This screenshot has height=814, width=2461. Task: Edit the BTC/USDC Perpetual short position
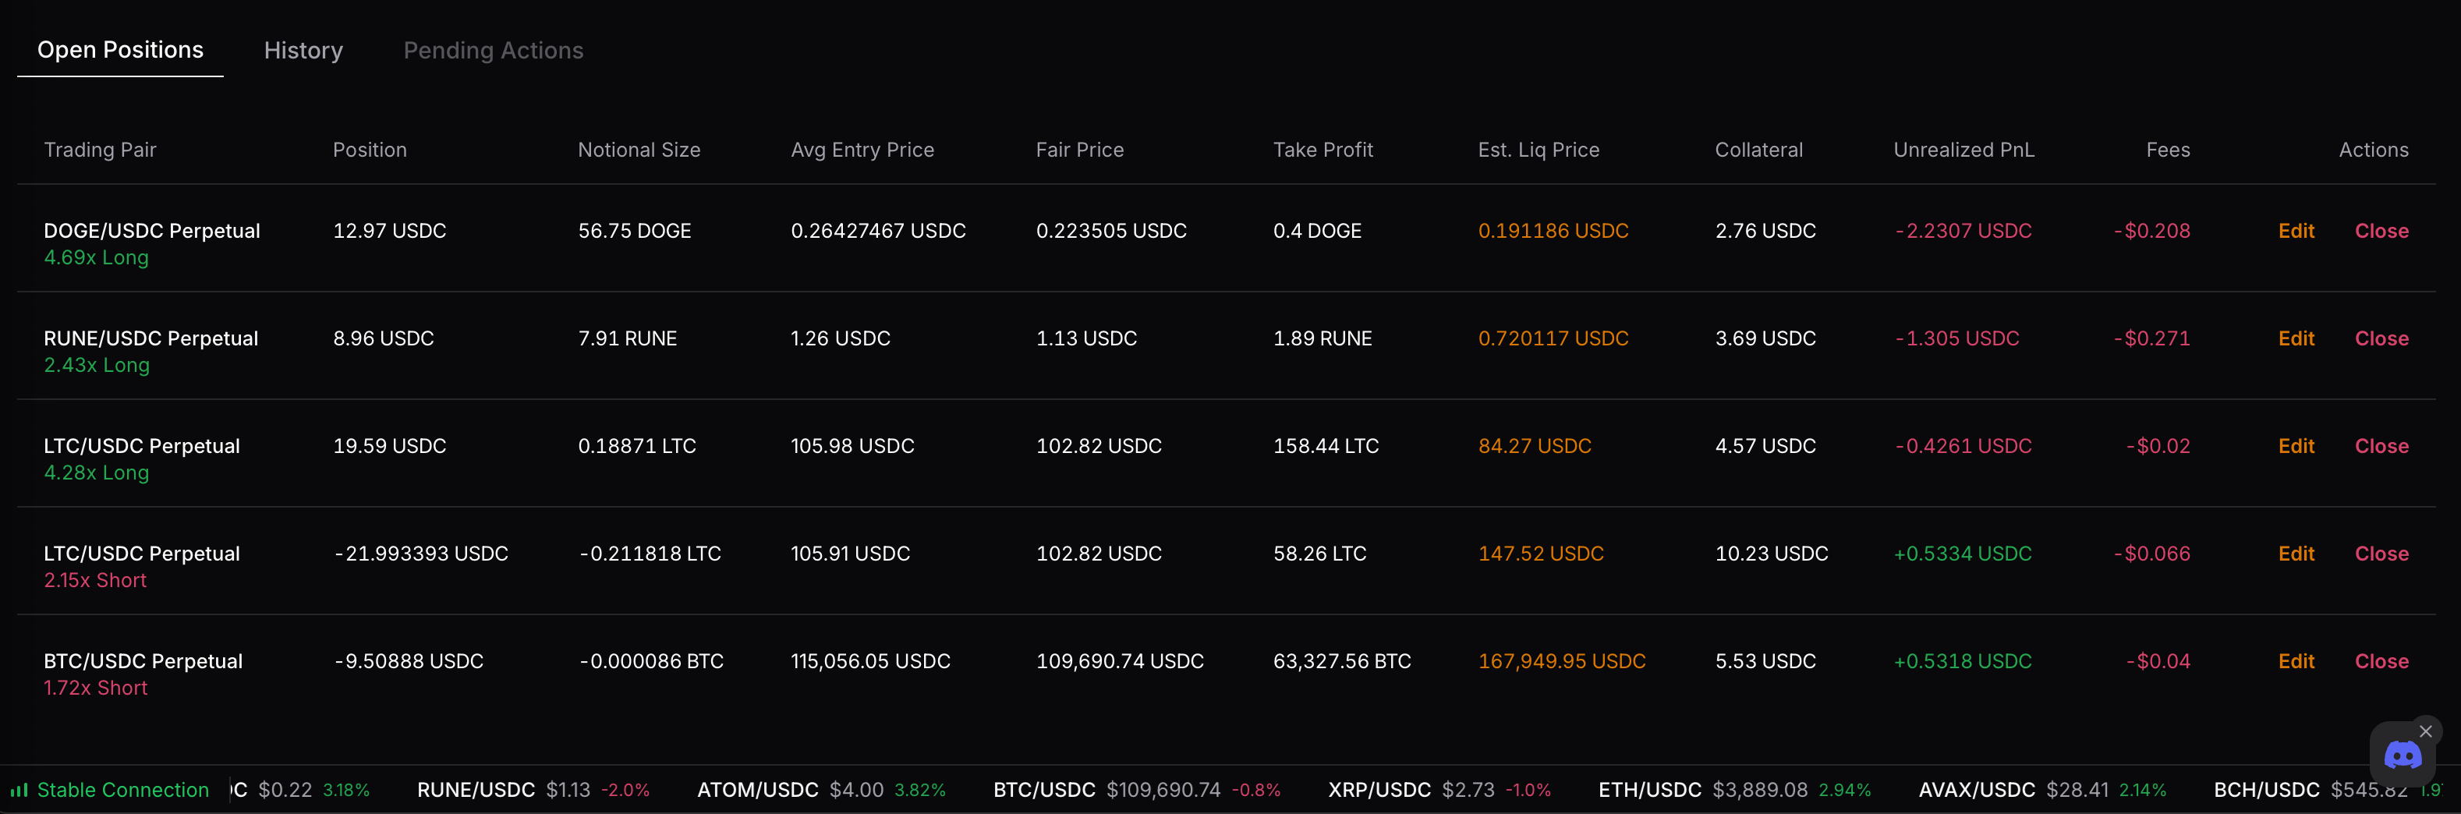click(x=2296, y=661)
